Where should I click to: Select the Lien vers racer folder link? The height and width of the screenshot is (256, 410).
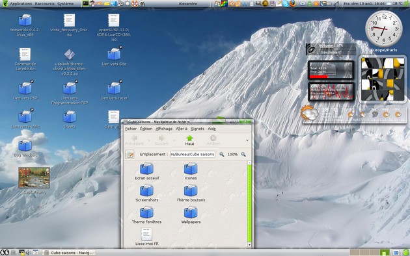(x=114, y=90)
